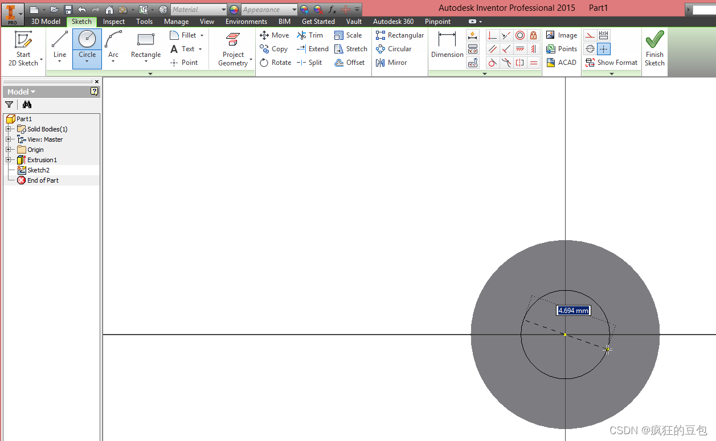716x441 pixels.
Task: Toggle the Center Point format button
Action: click(604, 49)
